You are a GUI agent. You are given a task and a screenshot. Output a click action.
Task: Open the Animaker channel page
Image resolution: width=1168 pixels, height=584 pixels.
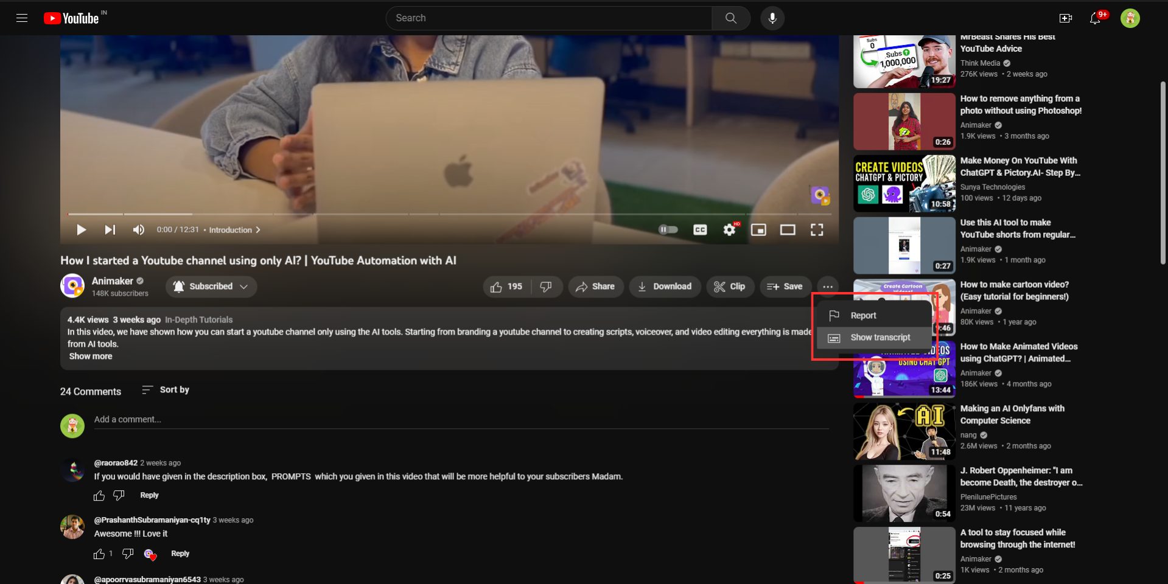(113, 281)
